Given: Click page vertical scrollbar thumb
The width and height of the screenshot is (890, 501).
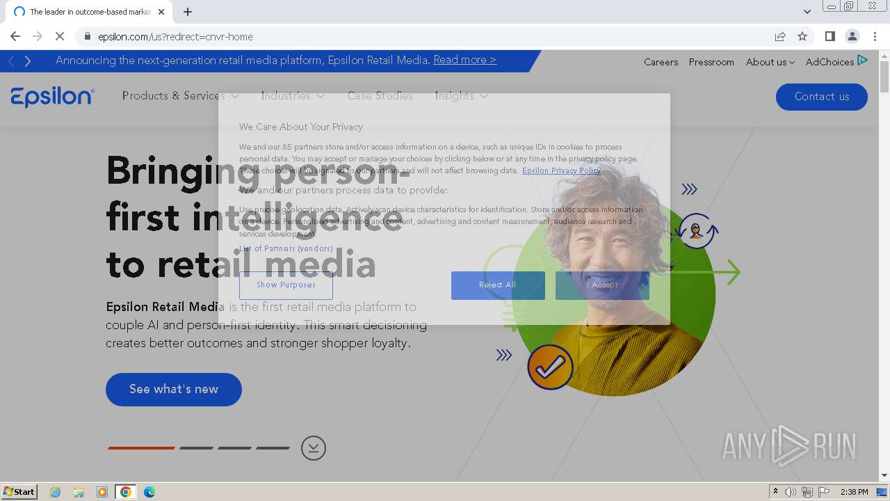Looking at the screenshot, I should (x=884, y=76).
